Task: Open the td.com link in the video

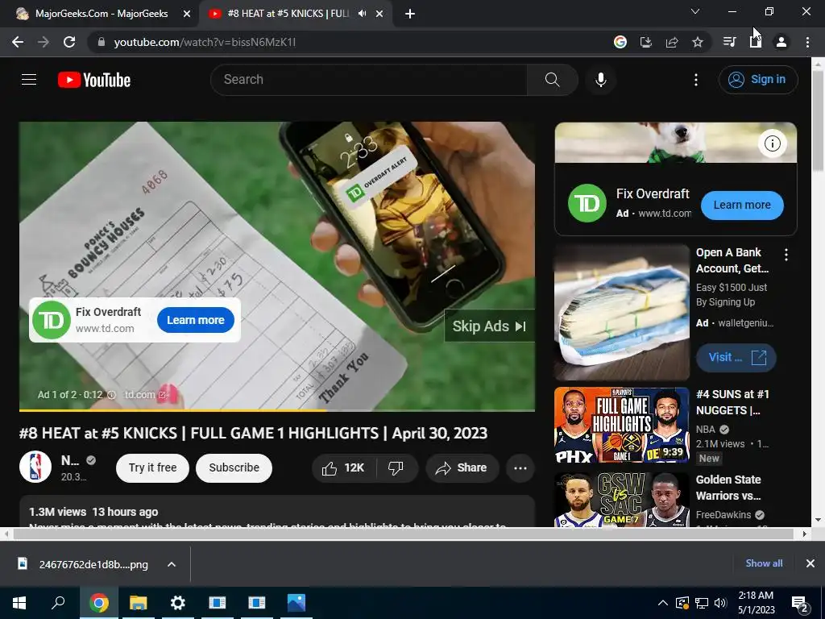Action: (145, 395)
